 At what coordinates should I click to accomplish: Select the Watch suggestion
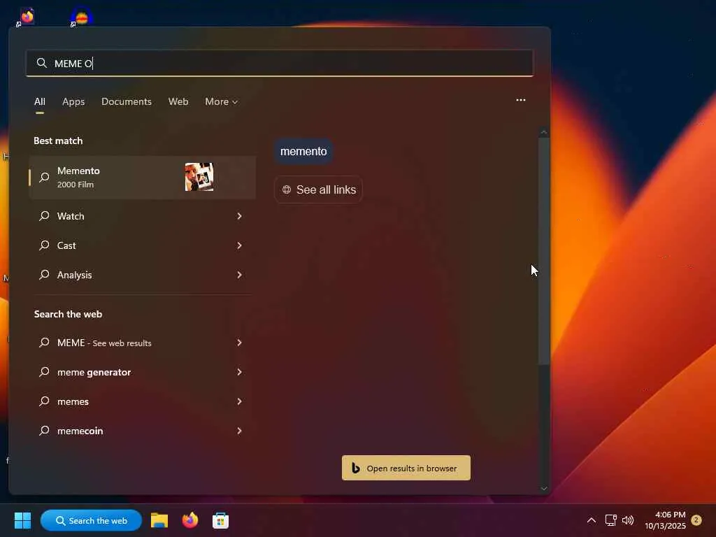click(x=142, y=216)
